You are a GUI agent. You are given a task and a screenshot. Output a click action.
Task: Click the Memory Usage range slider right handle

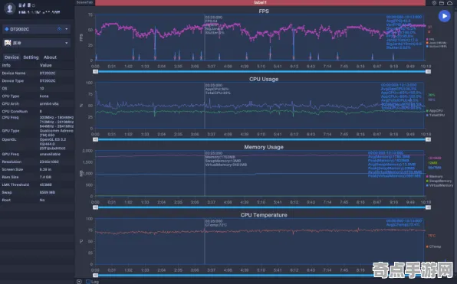point(428,207)
